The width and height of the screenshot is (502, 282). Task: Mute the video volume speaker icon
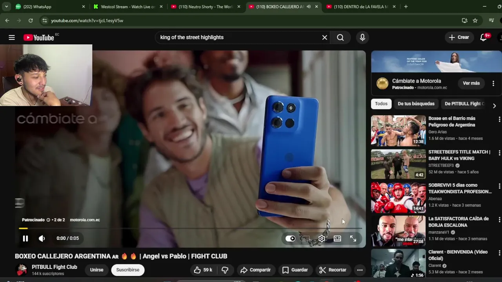(42, 238)
